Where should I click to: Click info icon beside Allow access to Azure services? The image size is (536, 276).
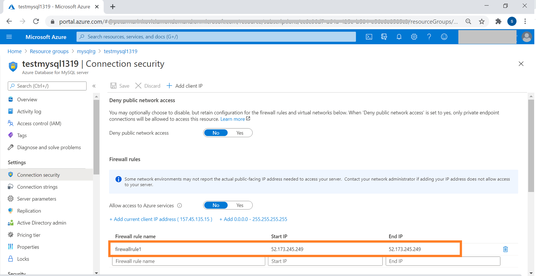point(180,206)
